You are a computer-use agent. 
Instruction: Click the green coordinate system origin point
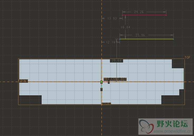[x=101, y=82]
